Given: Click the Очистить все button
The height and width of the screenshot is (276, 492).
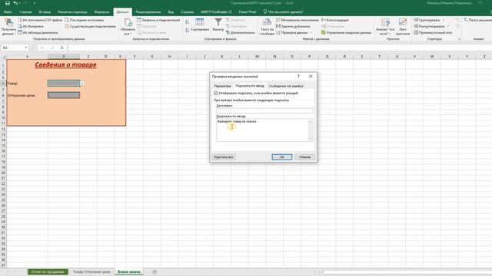Looking at the screenshot, I should tap(223, 157).
